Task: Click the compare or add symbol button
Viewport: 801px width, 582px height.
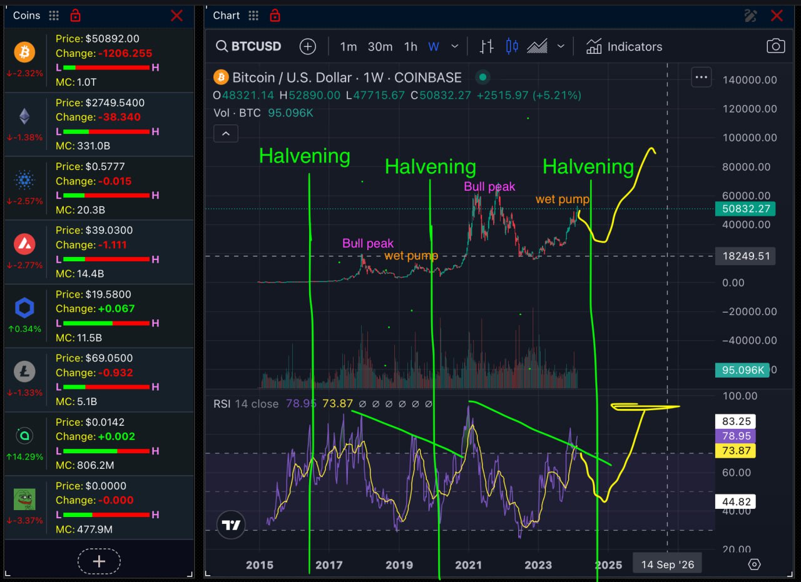Action: click(308, 46)
